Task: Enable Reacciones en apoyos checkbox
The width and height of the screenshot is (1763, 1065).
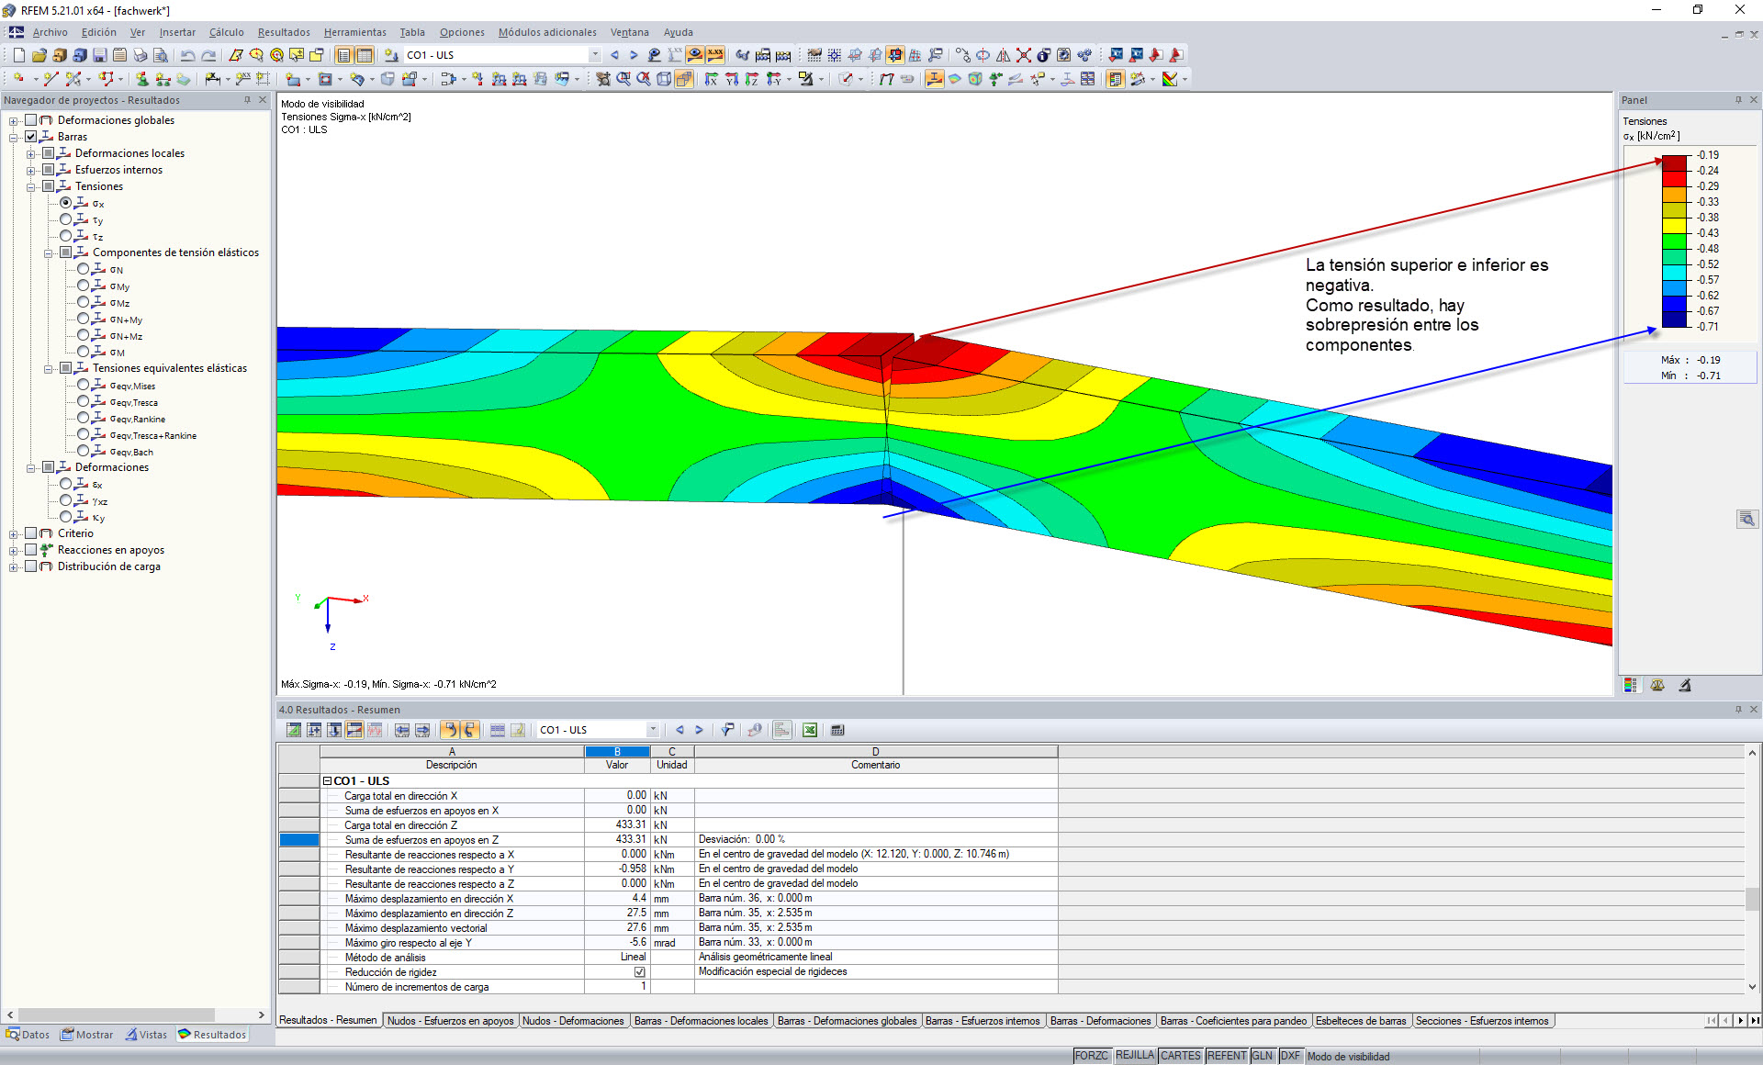Action: pos(31,550)
